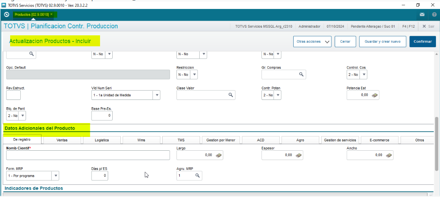Viewport: 440px width, 197px height.
Task: Click the Administrador user label
Action: [309, 26]
